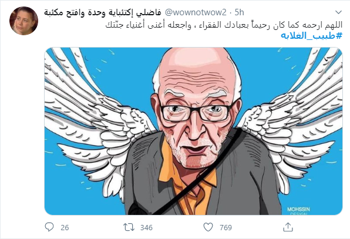The width and height of the screenshot is (350, 239).
Task: Open the @wownotwow2 handle link
Action: pyautogui.click(x=196, y=12)
